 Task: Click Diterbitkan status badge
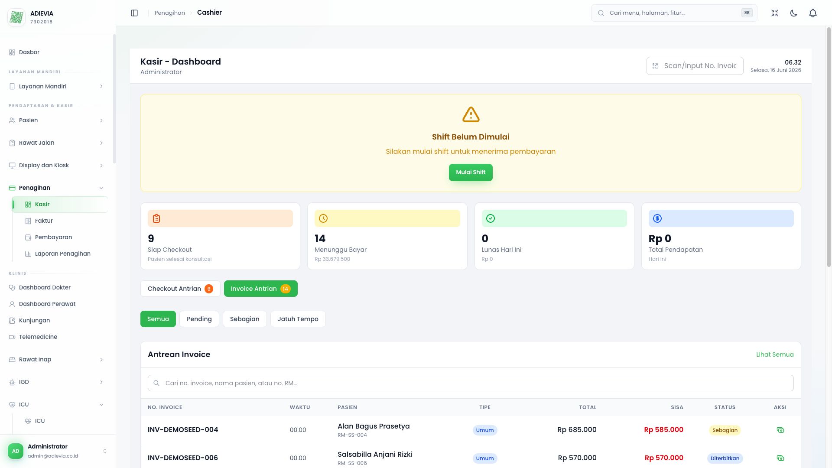[x=725, y=458]
